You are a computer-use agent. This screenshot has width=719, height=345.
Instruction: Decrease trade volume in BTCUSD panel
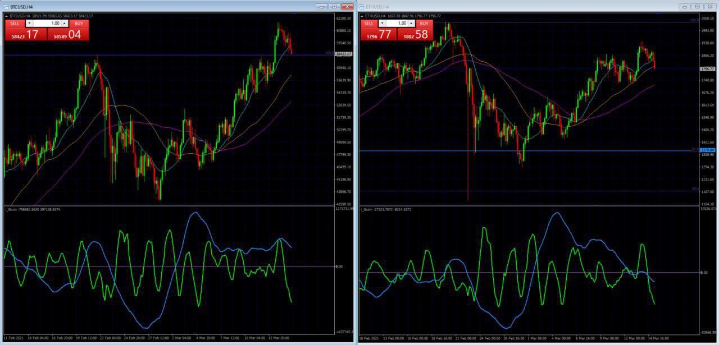[x=29, y=24]
